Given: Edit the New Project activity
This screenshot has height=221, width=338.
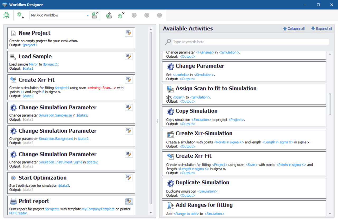Looking at the screenshot, I should coord(129,33).
